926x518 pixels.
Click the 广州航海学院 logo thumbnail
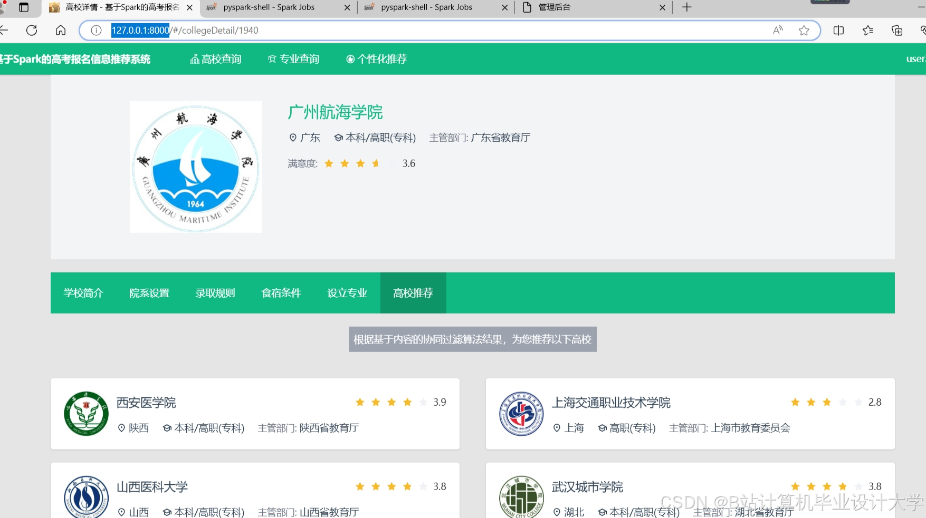[x=195, y=167]
